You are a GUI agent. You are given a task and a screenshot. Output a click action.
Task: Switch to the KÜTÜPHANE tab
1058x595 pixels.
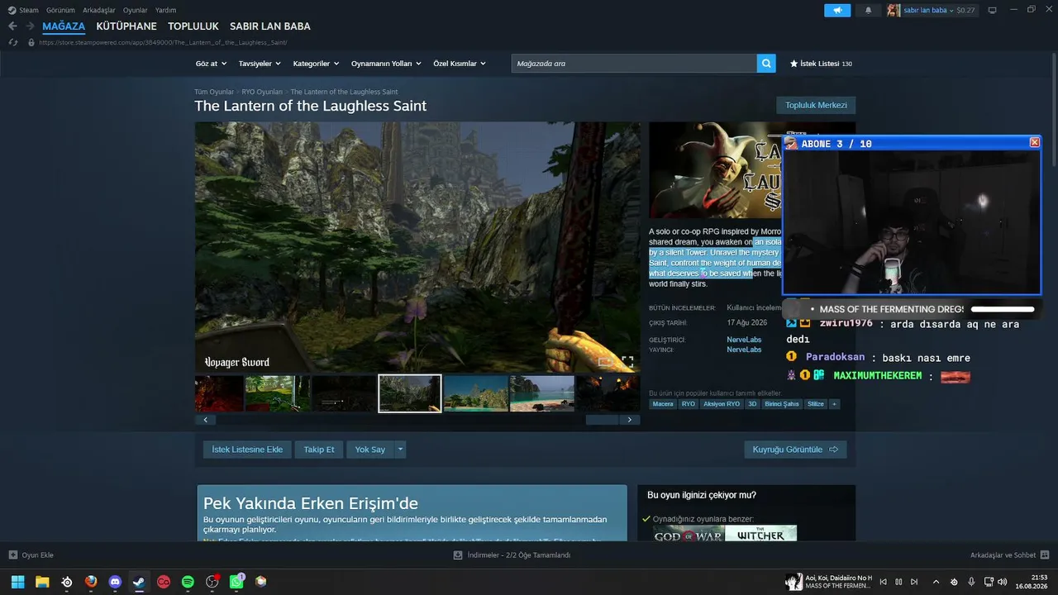pyautogui.click(x=126, y=26)
